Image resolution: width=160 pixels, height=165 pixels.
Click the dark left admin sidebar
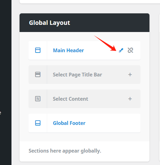click(6, 83)
